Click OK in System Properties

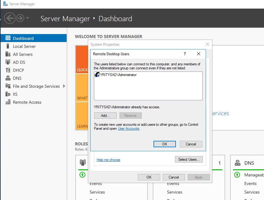tap(149, 177)
